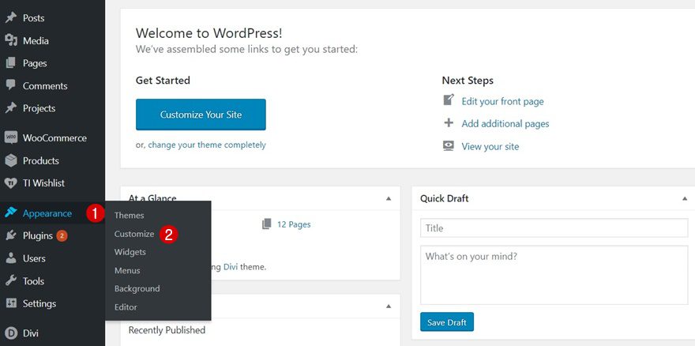The image size is (695, 346).
Task: Click the Users person icon
Action: 11,258
